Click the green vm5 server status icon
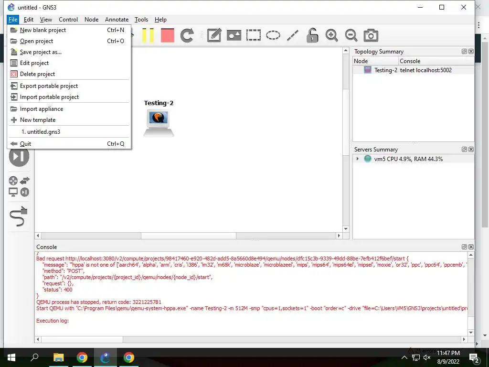489x367 pixels. click(x=368, y=159)
